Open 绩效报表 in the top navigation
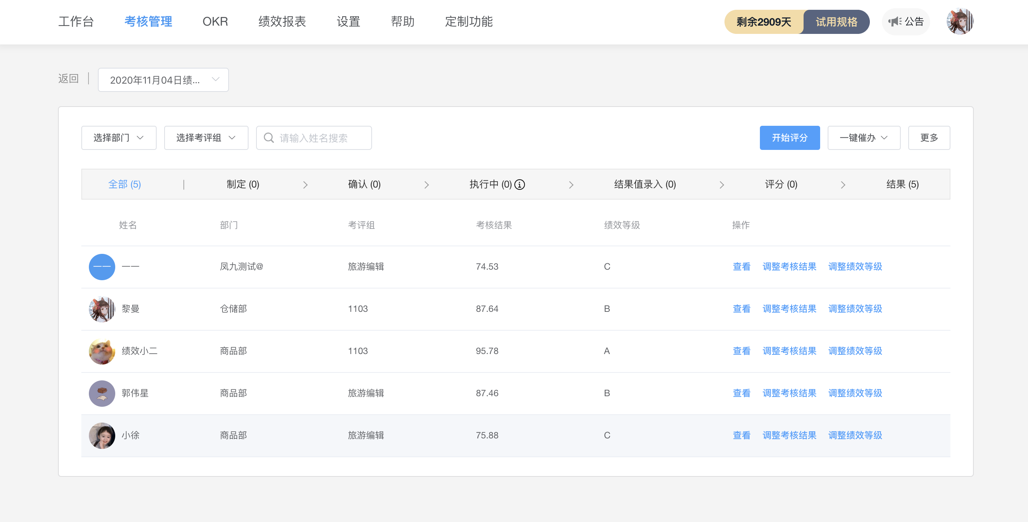 (x=282, y=21)
